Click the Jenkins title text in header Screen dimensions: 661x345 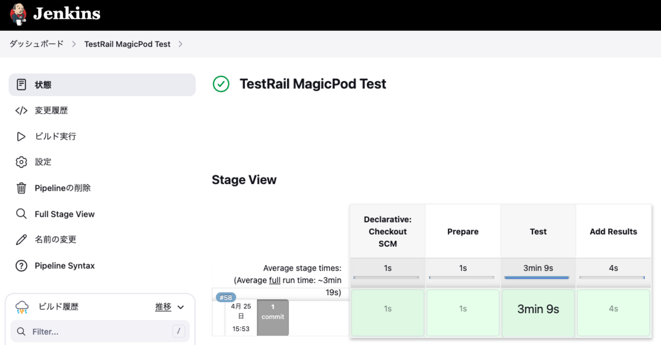click(x=67, y=14)
